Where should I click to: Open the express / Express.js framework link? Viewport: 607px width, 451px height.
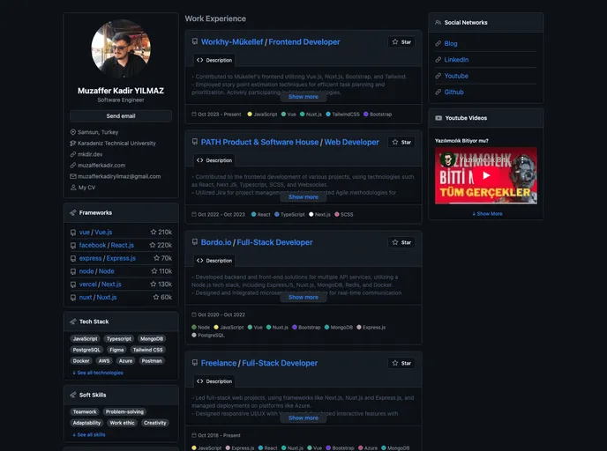108,258
